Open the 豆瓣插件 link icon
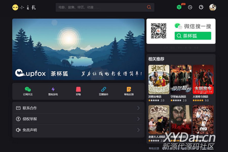Image resolution: width=228 pixels, height=152 pixels. coord(103,89)
